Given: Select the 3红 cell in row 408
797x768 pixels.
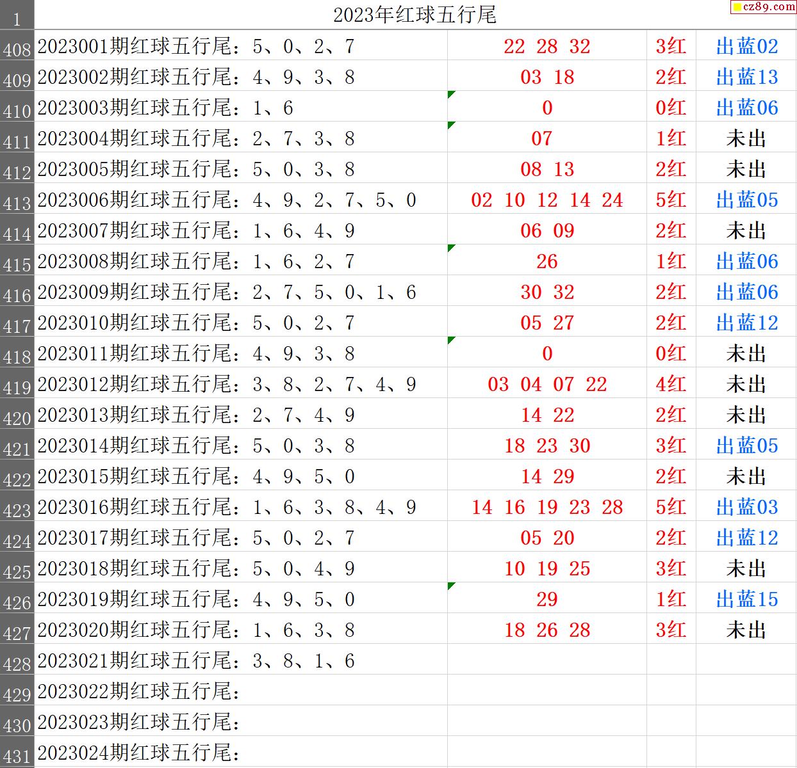Looking at the screenshot, I should point(671,45).
